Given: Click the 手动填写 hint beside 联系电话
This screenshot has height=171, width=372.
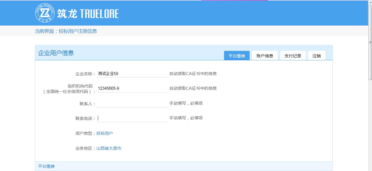Looking at the screenshot, I should click(186, 118).
